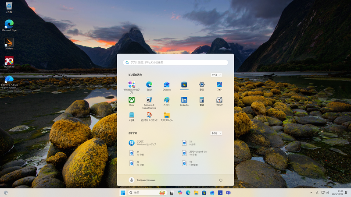The width and height of the screenshot is (351, 197).
Task: Select the PCMark 10 desktop shortcut
Action: 9,62
